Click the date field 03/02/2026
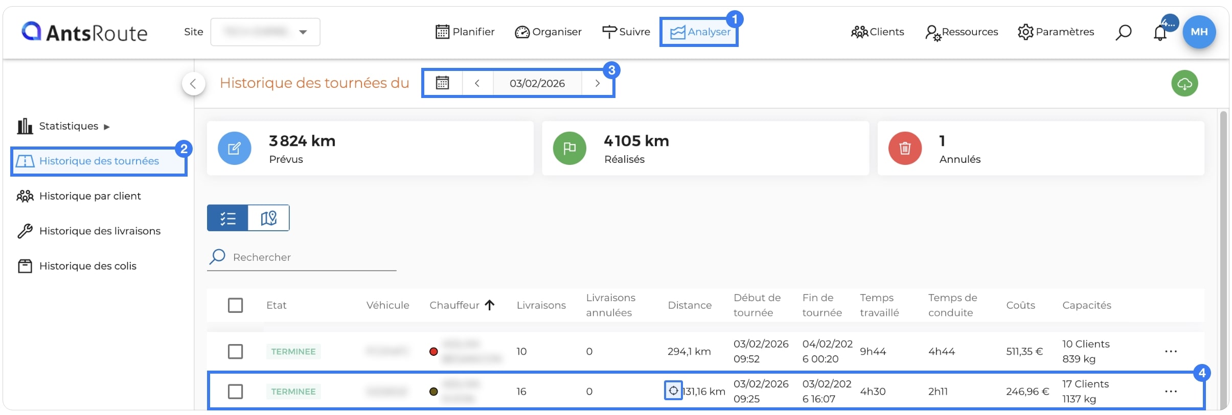1232x415 pixels. (537, 83)
